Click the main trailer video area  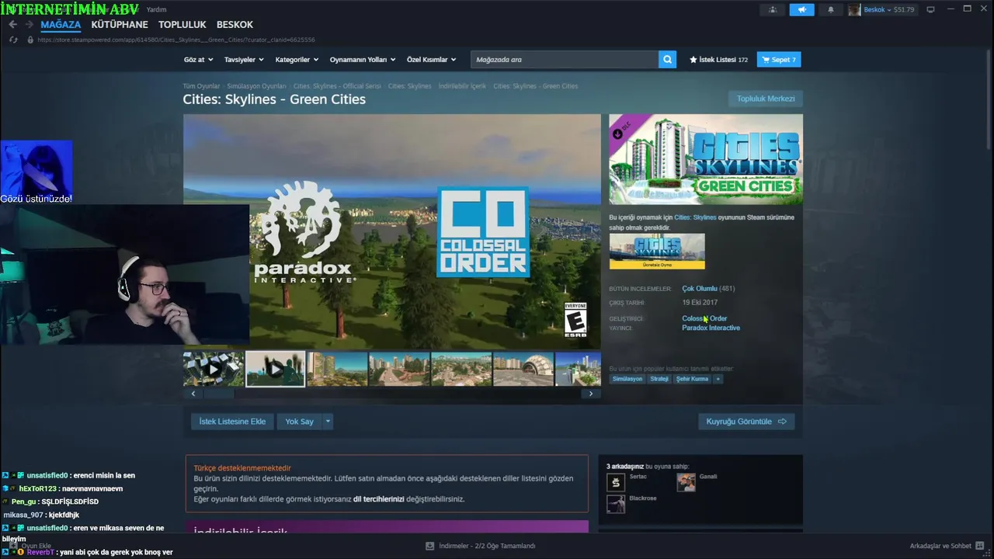point(392,232)
